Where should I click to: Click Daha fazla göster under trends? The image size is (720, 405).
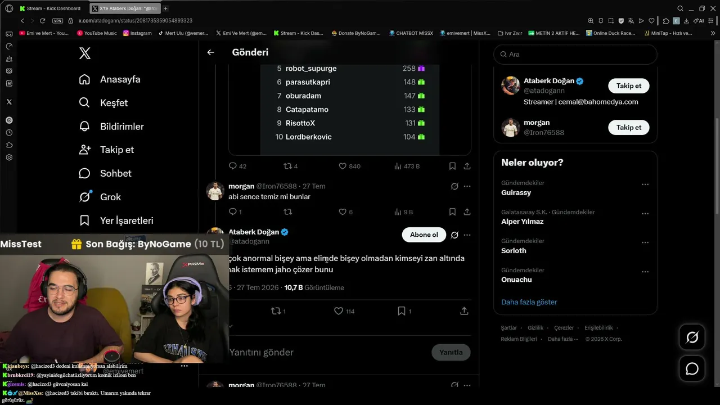[x=529, y=302]
